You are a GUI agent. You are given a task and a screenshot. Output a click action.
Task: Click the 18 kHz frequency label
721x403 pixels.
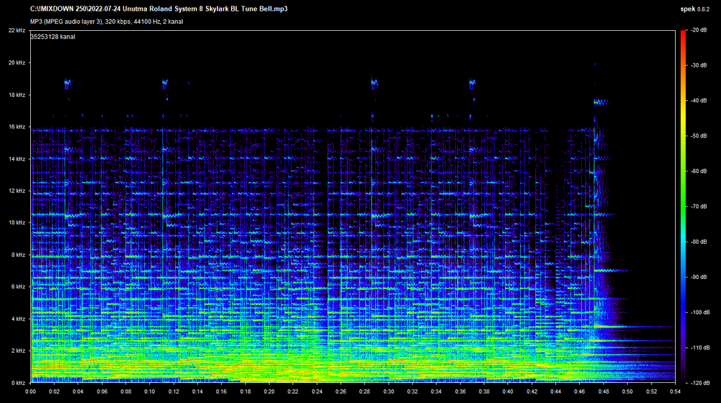[17, 95]
